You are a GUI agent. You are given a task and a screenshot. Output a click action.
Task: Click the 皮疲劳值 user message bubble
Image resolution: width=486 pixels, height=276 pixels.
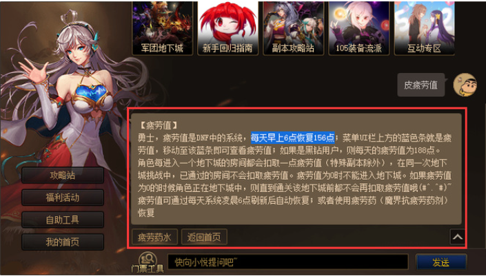[421, 85]
